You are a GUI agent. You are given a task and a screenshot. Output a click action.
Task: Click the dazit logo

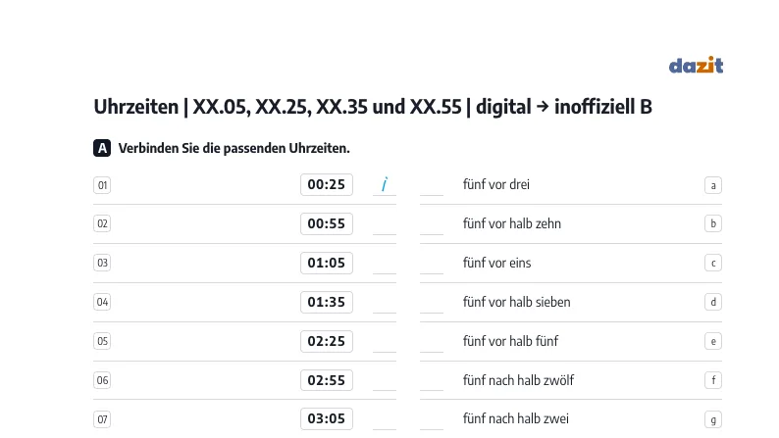[x=696, y=65]
